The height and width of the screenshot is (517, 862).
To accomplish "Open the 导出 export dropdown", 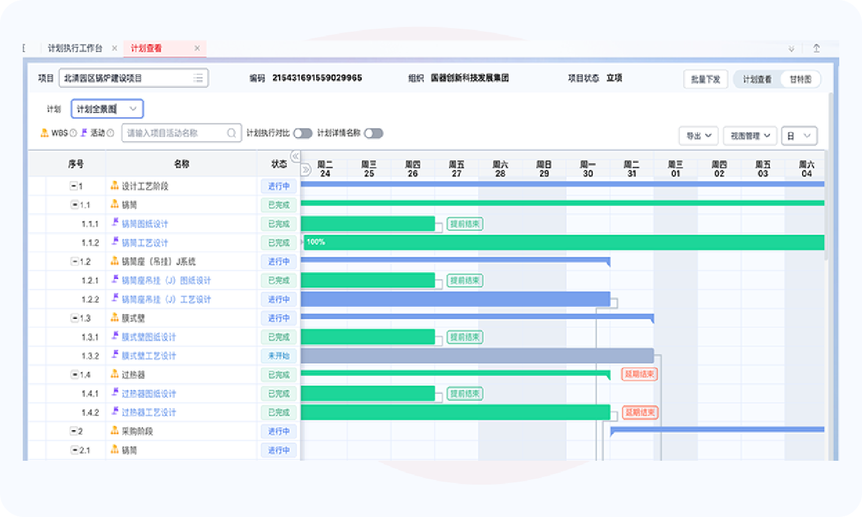I will tap(699, 136).
